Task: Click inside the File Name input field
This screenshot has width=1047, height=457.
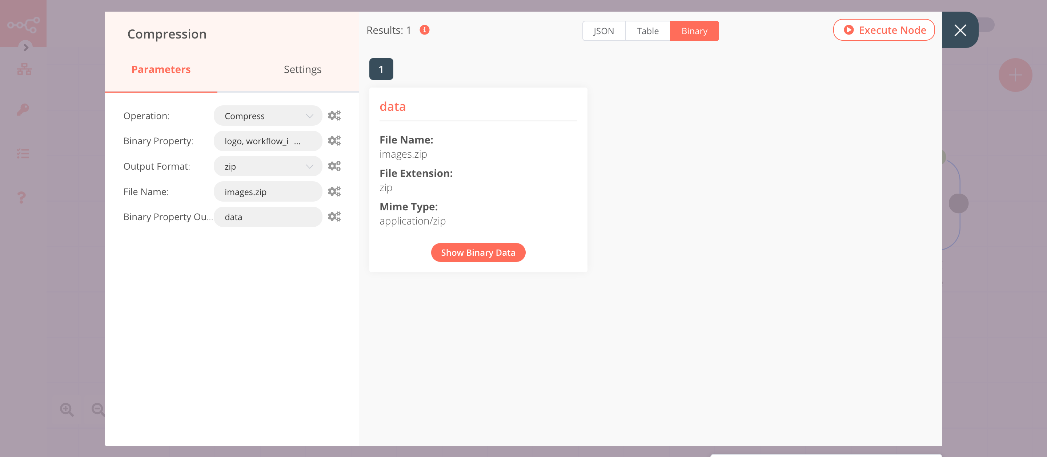Action: (268, 191)
